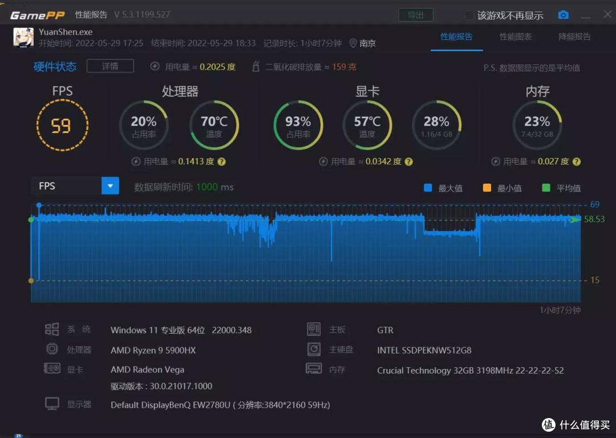Viewport: 616px width, 438px height.
Task: Click the CPU chip icon beside 处理器 row
Action: pos(52,349)
